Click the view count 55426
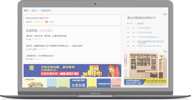The height and width of the screenshot is (100, 192). tap(51, 22)
